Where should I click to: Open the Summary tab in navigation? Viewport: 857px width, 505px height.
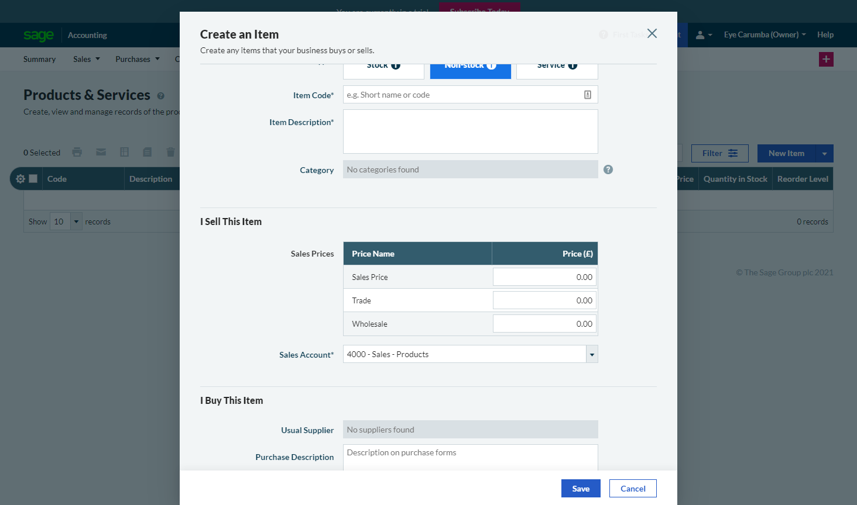coord(39,59)
